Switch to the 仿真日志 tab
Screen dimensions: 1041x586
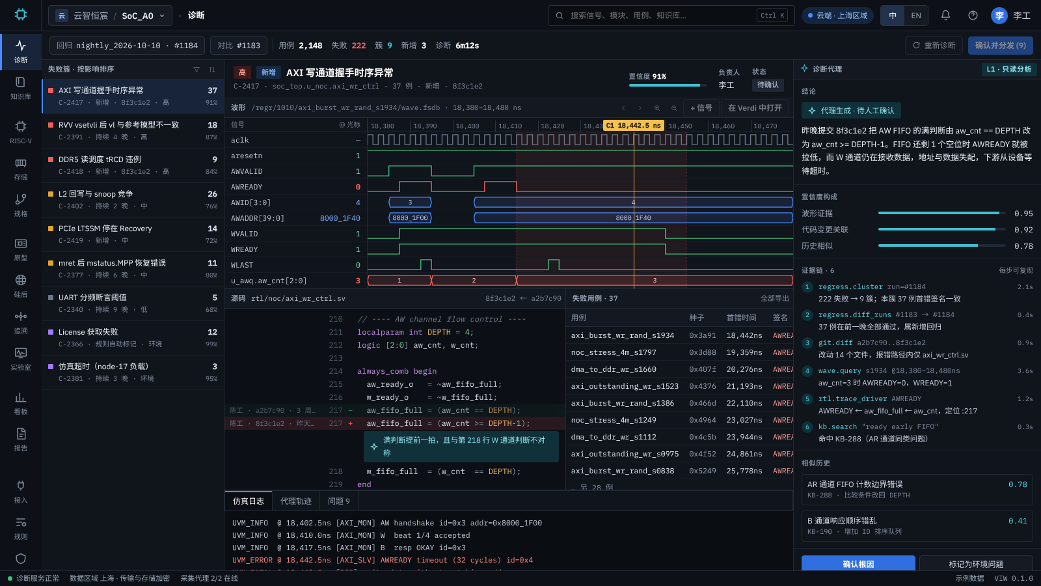[249, 501]
